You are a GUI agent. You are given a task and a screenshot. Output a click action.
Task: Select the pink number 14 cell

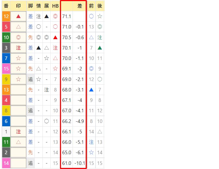click(6, 163)
